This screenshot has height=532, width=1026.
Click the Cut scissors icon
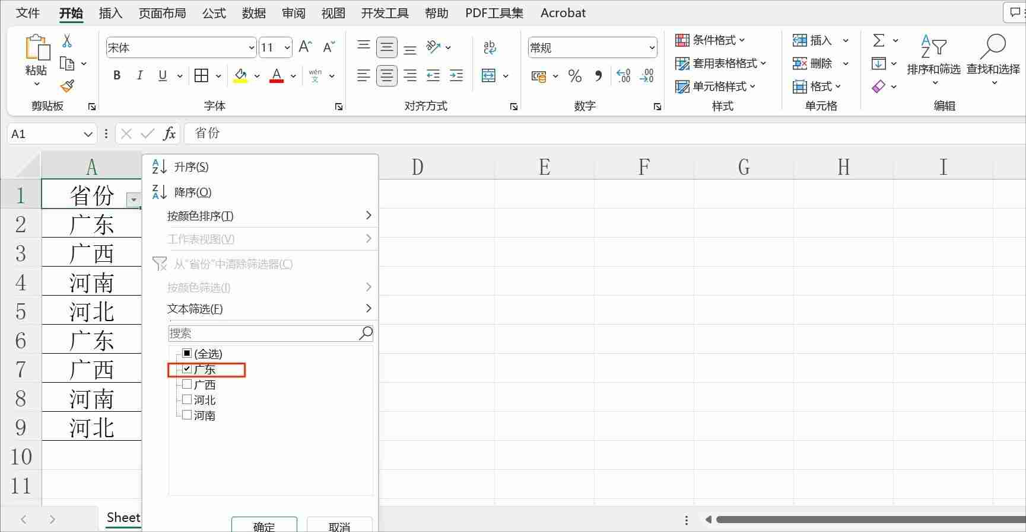(x=67, y=40)
